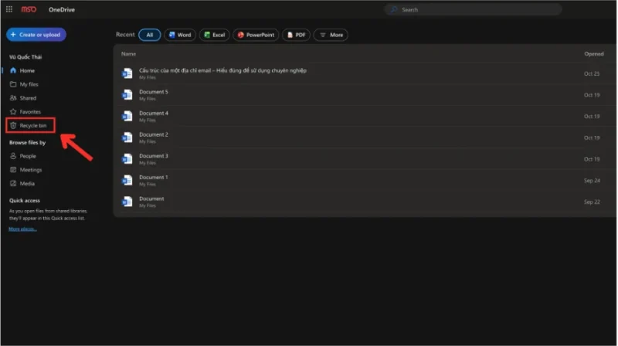Viewport: 618px width, 346px height.
Task: Filter recent files by All
Action: (149, 35)
